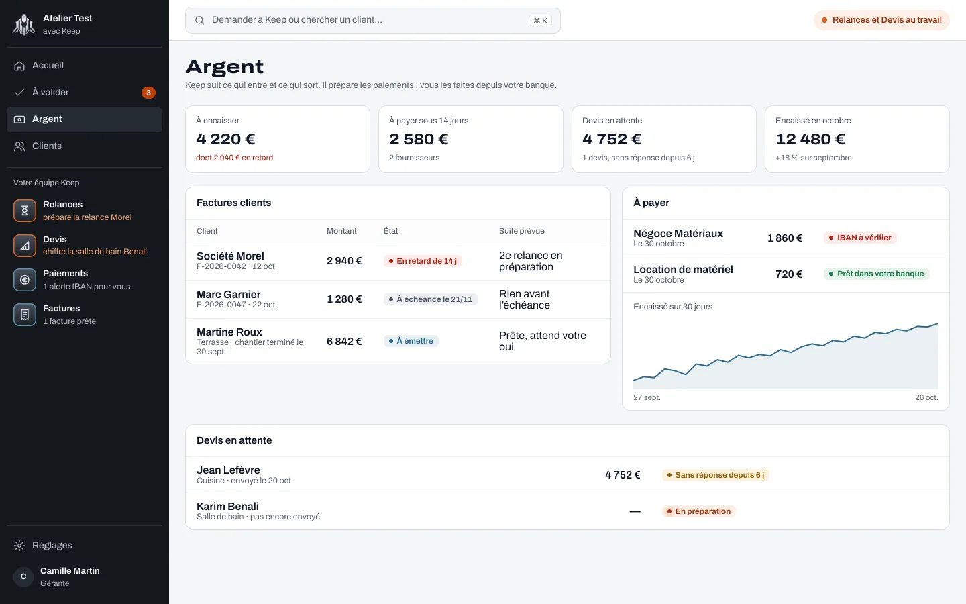The width and height of the screenshot is (966, 604).
Task: Click the 'Sans réponse depuis 6 j' badge
Action: coord(716,475)
